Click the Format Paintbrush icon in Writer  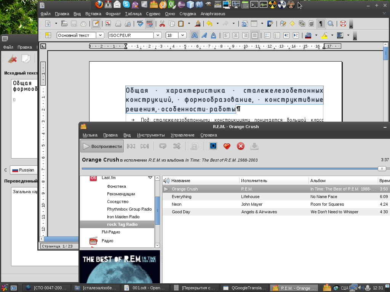(198, 24)
